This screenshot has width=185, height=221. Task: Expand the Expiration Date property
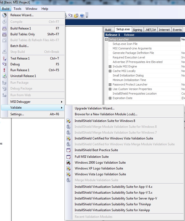tap(110, 98)
